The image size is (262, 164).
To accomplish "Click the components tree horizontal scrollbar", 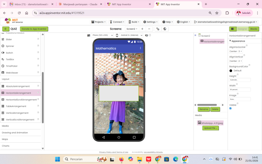I will pos(207,105).
